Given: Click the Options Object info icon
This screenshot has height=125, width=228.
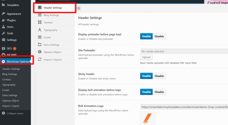Looking at the screenshot, I should 40,52.
